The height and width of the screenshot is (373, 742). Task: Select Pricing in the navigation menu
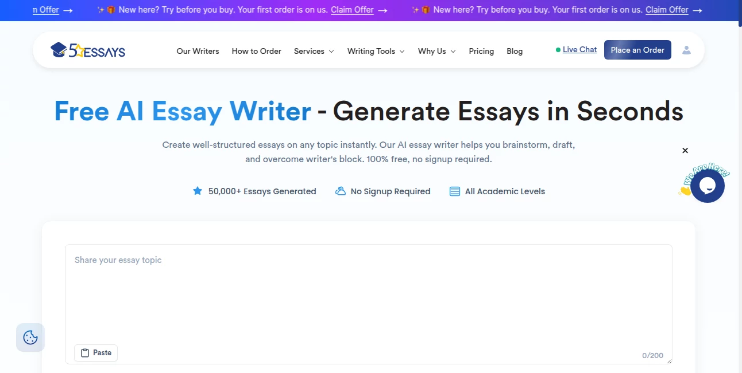(481, 51)
